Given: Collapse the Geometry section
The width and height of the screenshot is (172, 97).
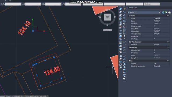Looking at the screenshot, I should tap(168, 47).
